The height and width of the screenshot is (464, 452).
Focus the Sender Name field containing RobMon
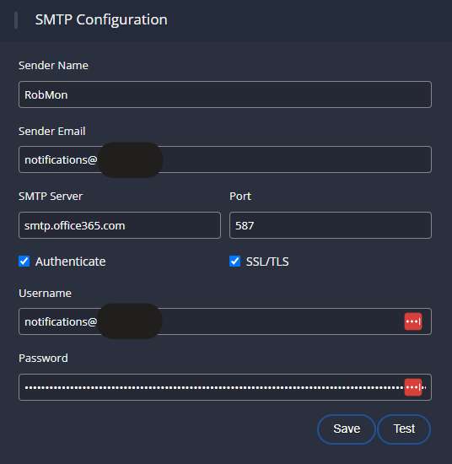225,94
